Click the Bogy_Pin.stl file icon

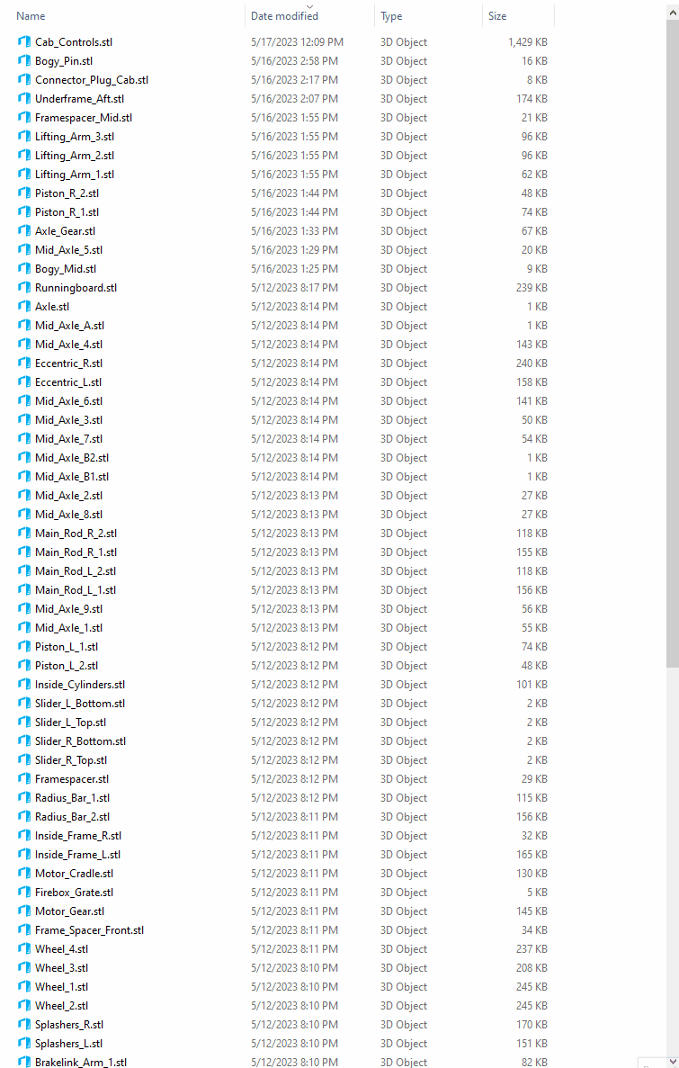pyautogui.click(x=24, y=60)
